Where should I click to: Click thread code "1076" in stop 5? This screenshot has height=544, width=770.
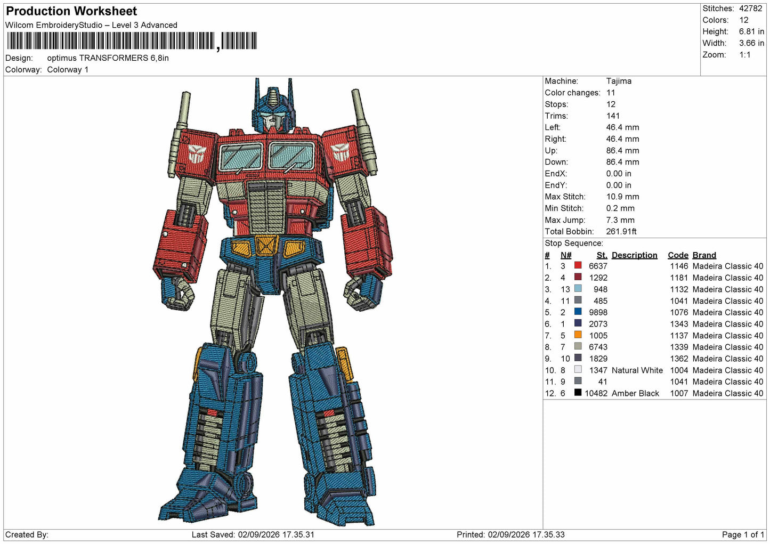tap(679, 313)
